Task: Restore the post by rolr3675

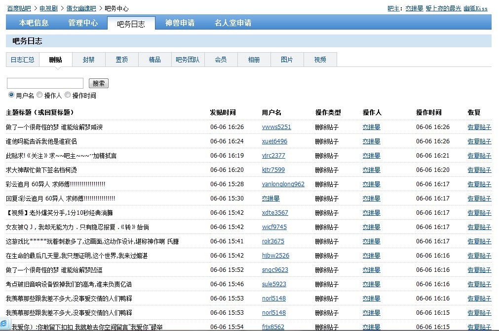Action: tap(479, 241)
